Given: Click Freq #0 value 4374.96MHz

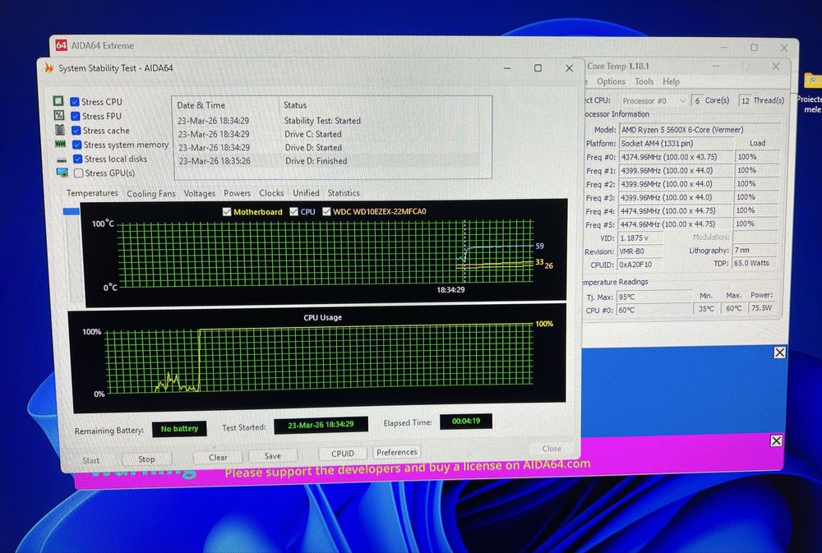Looking at the screenshot, I should coord(676,157).
